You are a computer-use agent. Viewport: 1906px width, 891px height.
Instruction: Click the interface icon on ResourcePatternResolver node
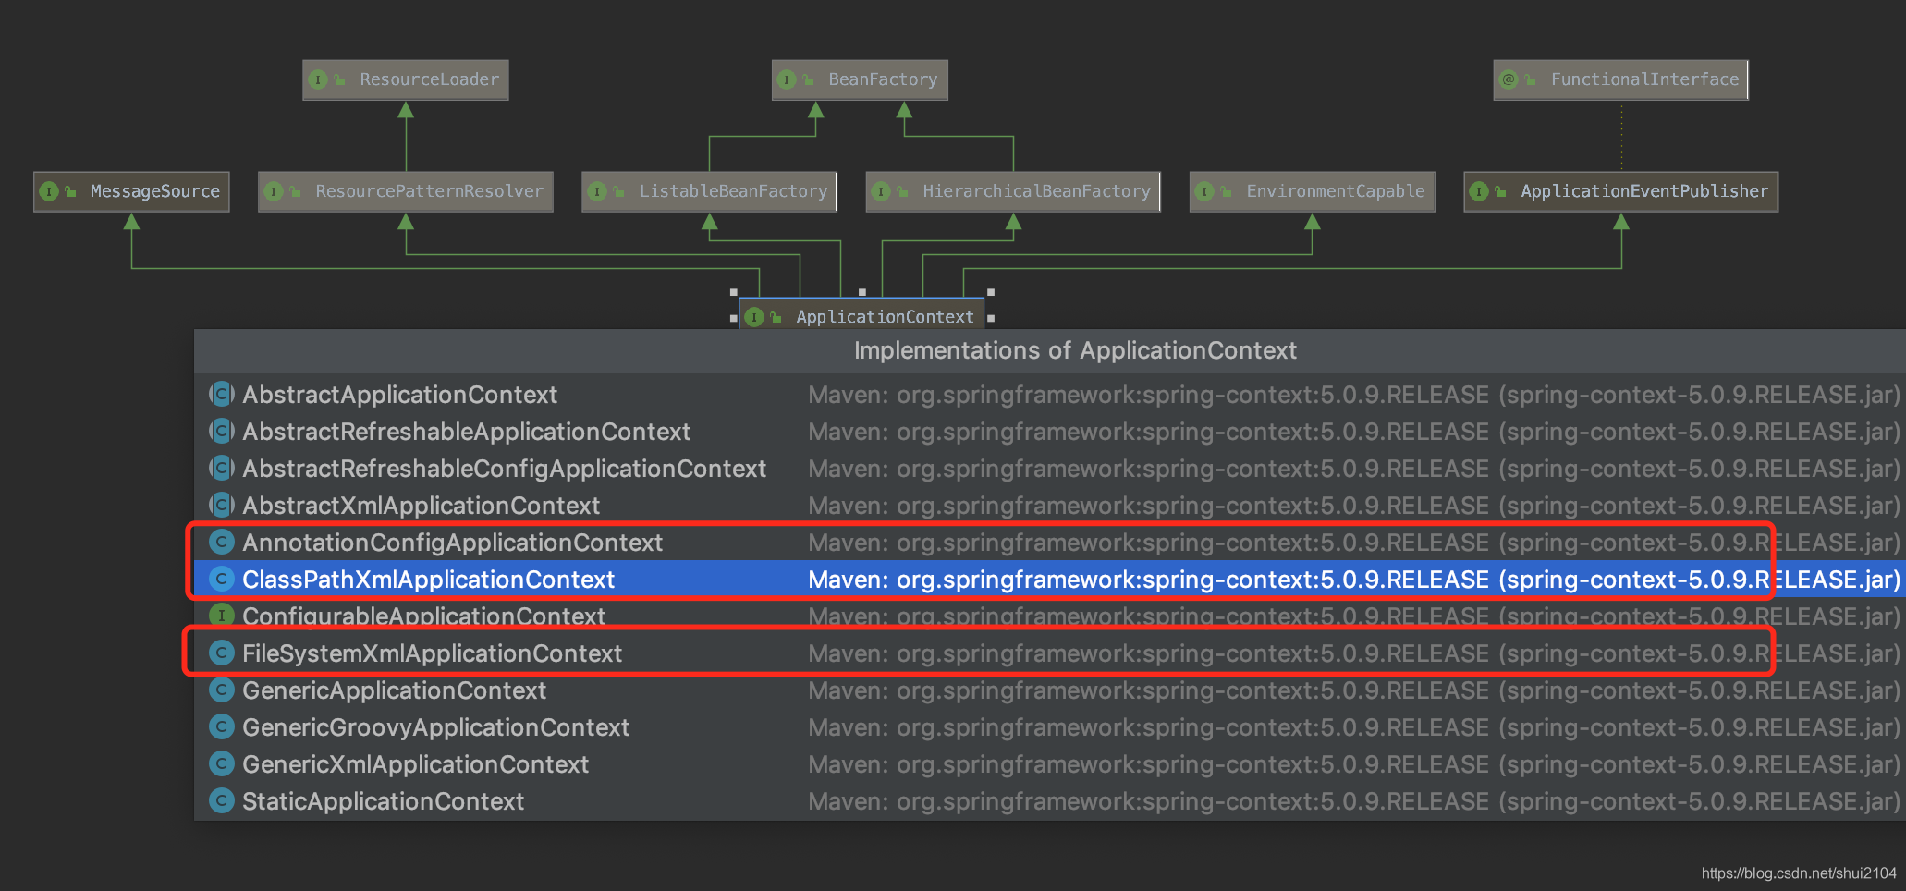[x=274, y=191]
